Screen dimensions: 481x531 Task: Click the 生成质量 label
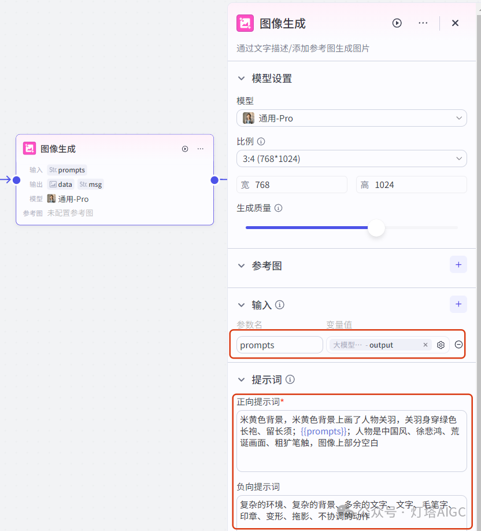[254, 208]
